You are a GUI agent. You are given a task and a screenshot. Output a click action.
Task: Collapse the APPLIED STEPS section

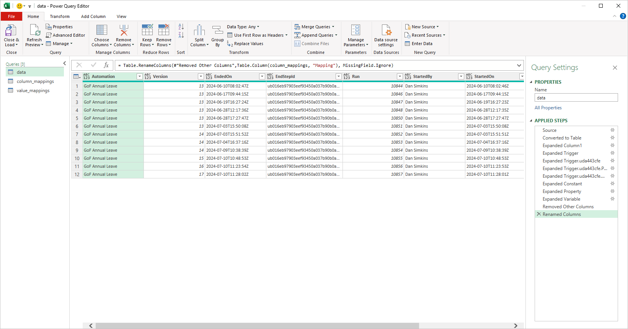click(x=531, y=120)
